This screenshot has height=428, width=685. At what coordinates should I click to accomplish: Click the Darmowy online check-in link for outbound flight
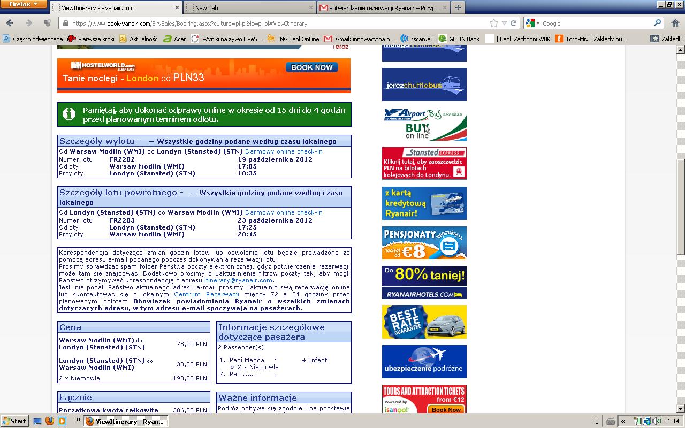(x=284, y=151)
